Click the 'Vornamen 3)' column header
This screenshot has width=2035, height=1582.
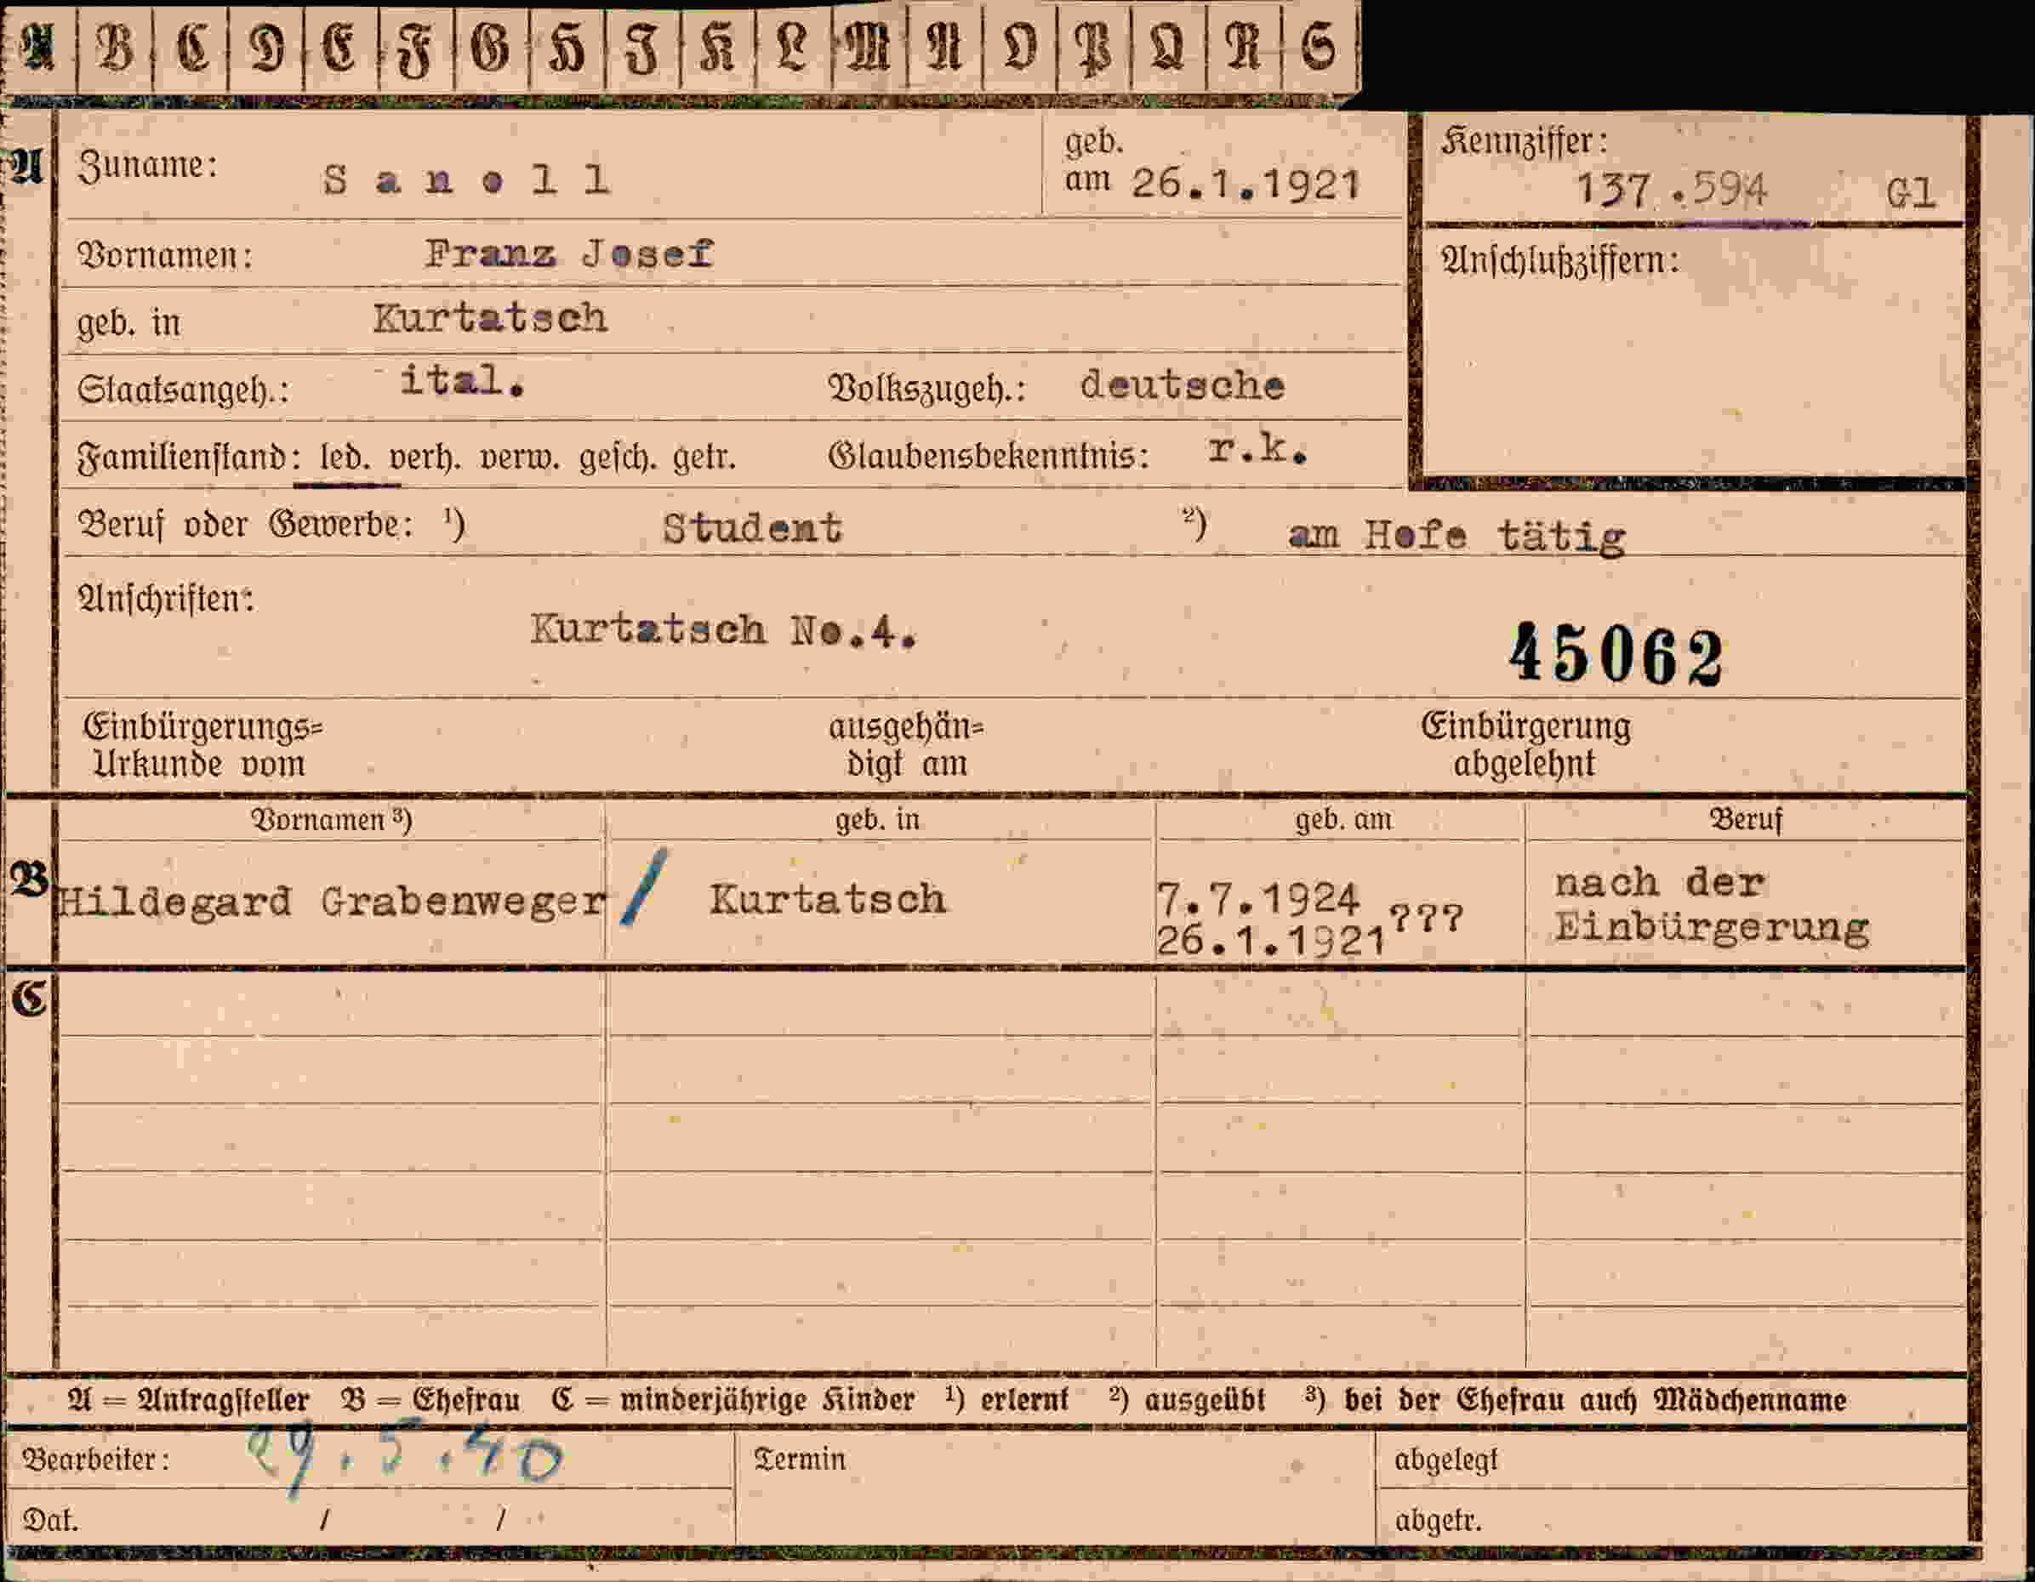tap(332, 820)
